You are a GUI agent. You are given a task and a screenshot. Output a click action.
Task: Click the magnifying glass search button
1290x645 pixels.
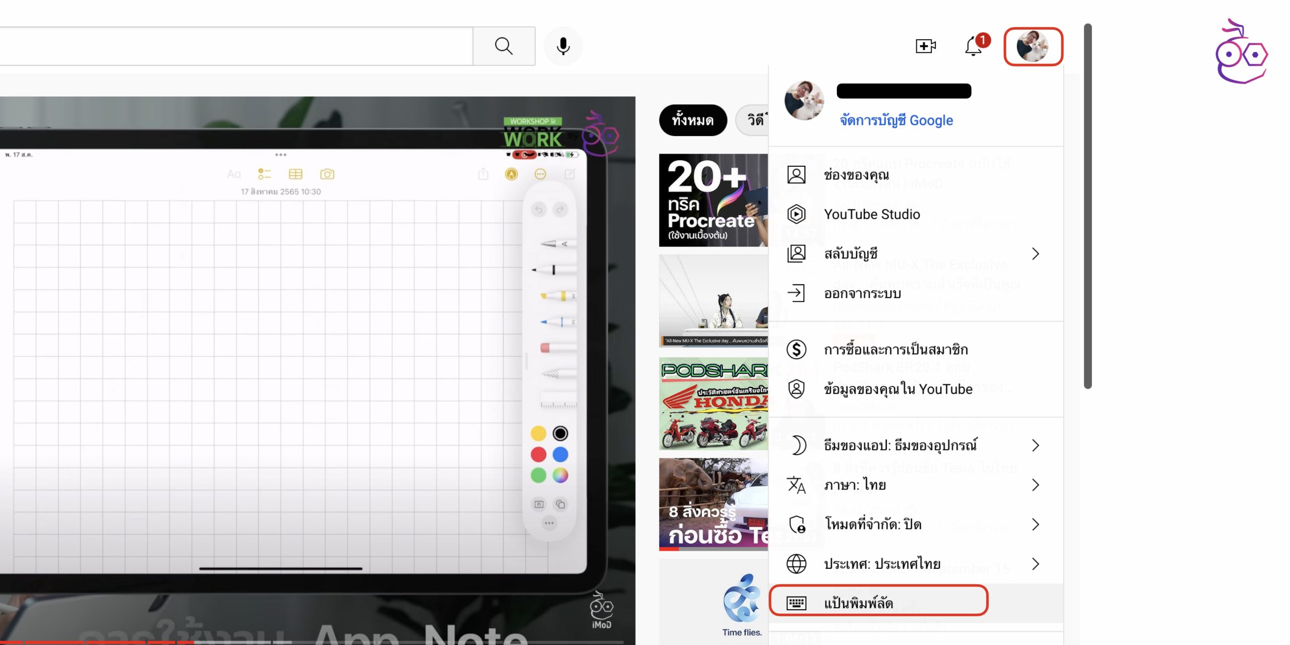(503, 46)
